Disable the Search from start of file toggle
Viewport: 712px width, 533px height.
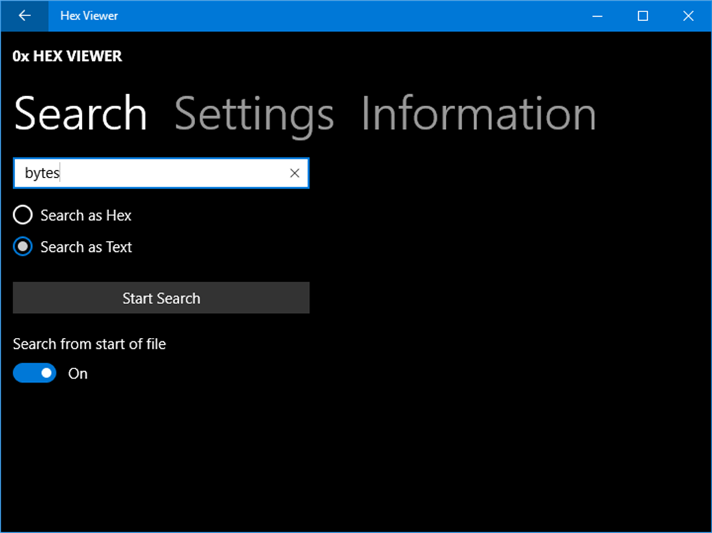[x=34, y=372]
